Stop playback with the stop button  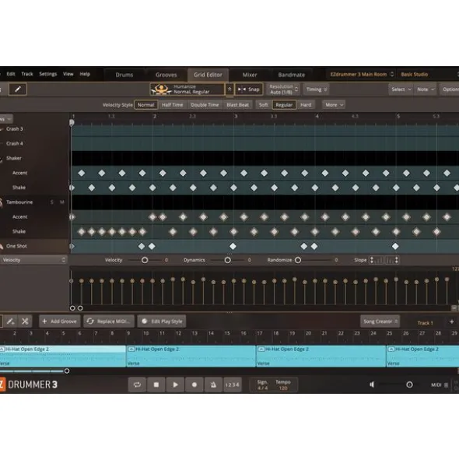coord(156,385)
